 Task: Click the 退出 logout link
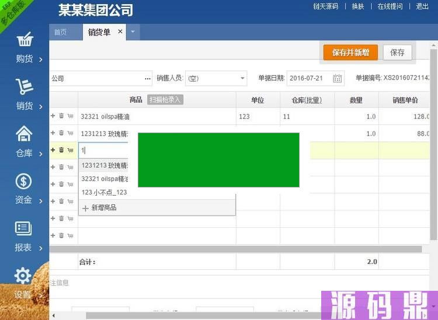(422, 6)
